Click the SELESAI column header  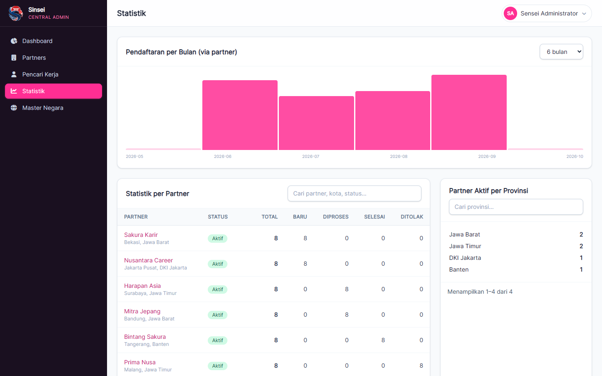click(375, 217)
